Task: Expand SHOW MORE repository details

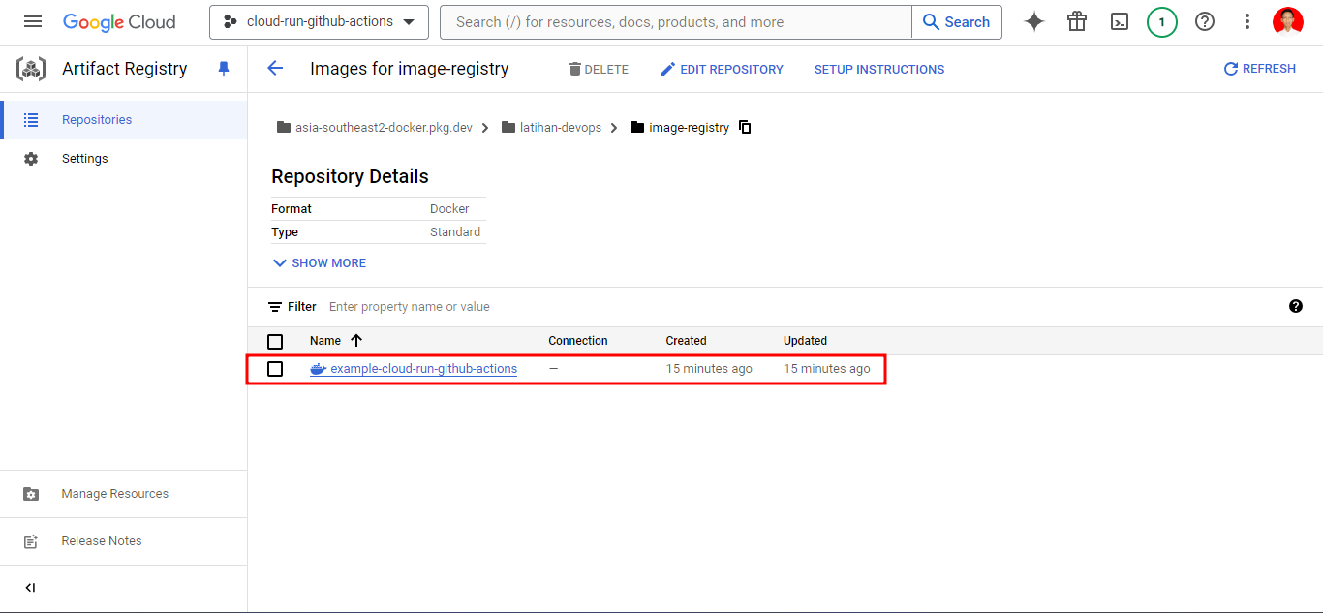Action: 319,262
